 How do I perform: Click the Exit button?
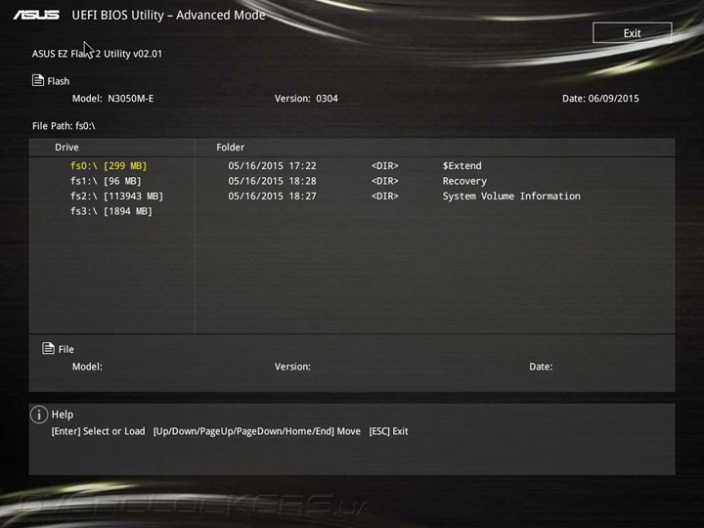pyautogui.click(x=633, y=33)
